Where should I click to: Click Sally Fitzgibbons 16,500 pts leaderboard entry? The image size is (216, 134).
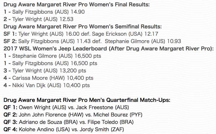(x=50, y=63)
